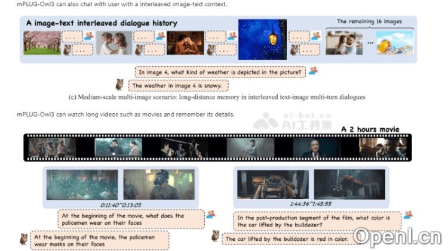Viewport: 448px width, 251px height.
Task: Click the user avatar next to the image 4 question
Action: click(313, 71)
